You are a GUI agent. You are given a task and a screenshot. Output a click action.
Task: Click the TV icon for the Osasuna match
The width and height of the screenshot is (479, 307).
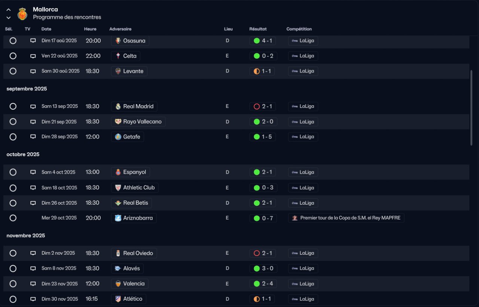coord(33,41)
